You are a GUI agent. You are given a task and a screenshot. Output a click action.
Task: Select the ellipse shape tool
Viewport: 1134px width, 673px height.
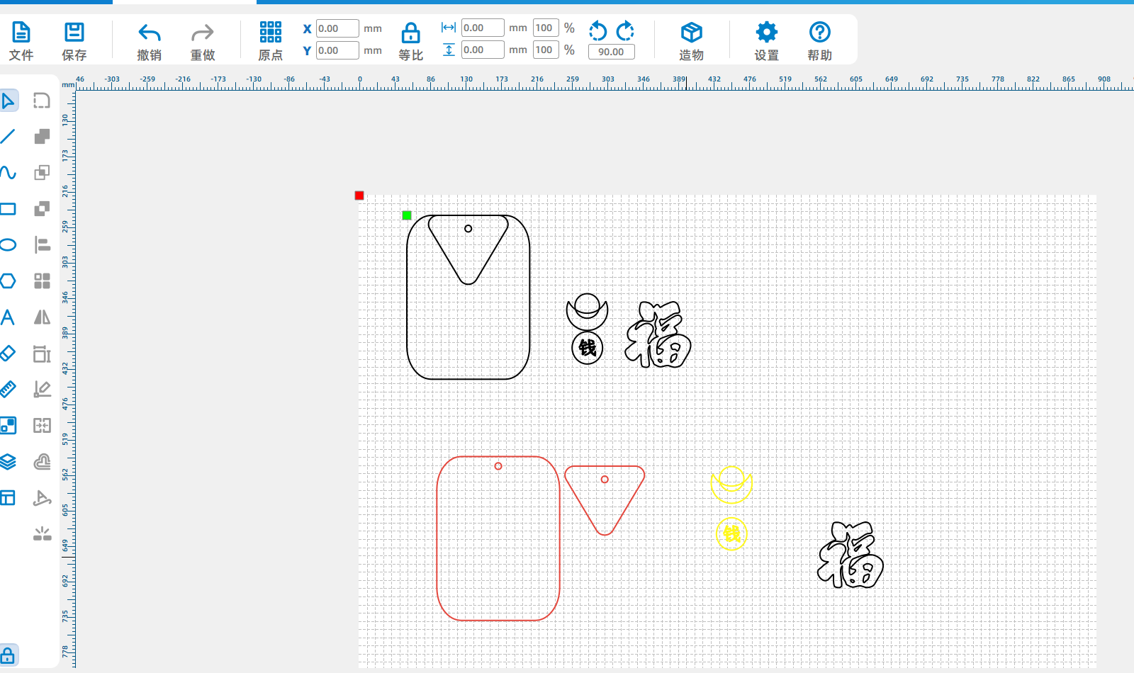[x=8, y=245]
